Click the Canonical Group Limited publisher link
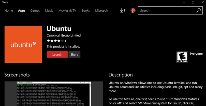The height and width of the screenshot is (106, 206). 64,36
